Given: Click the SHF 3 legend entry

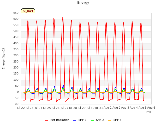Looking at the screenshot, I should pyautogui.click(x=115, y=120).
